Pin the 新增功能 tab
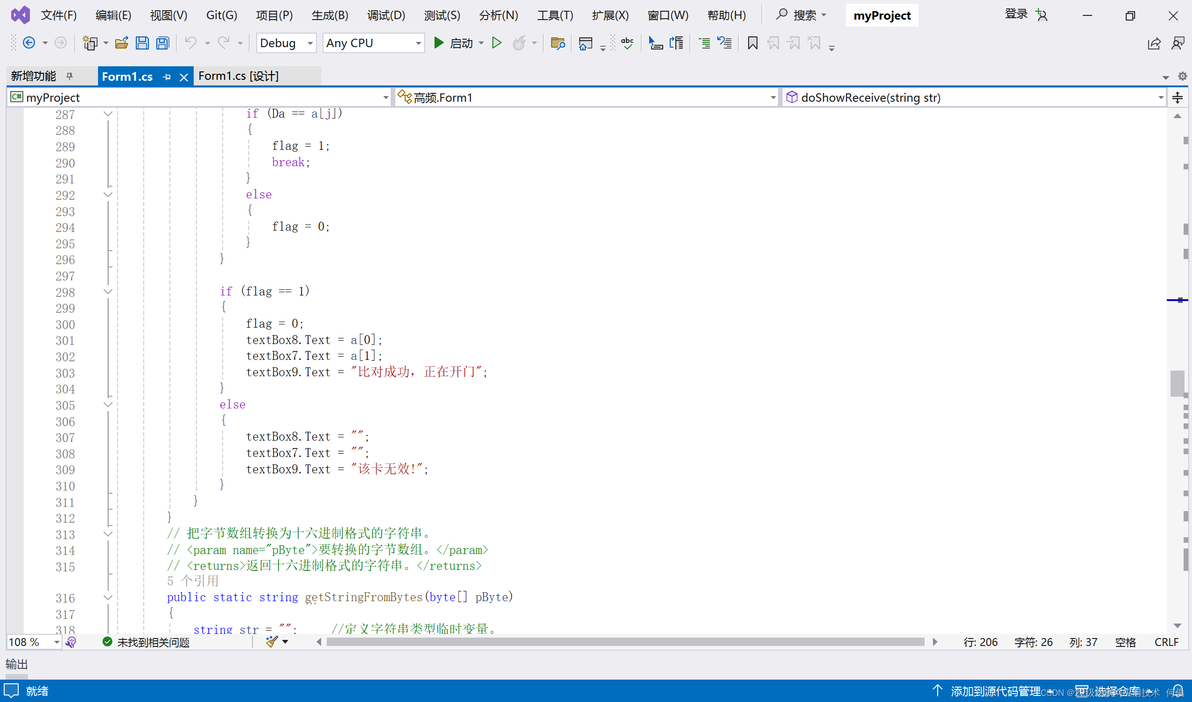The image size is (1192, 702). tap(70, 76)
